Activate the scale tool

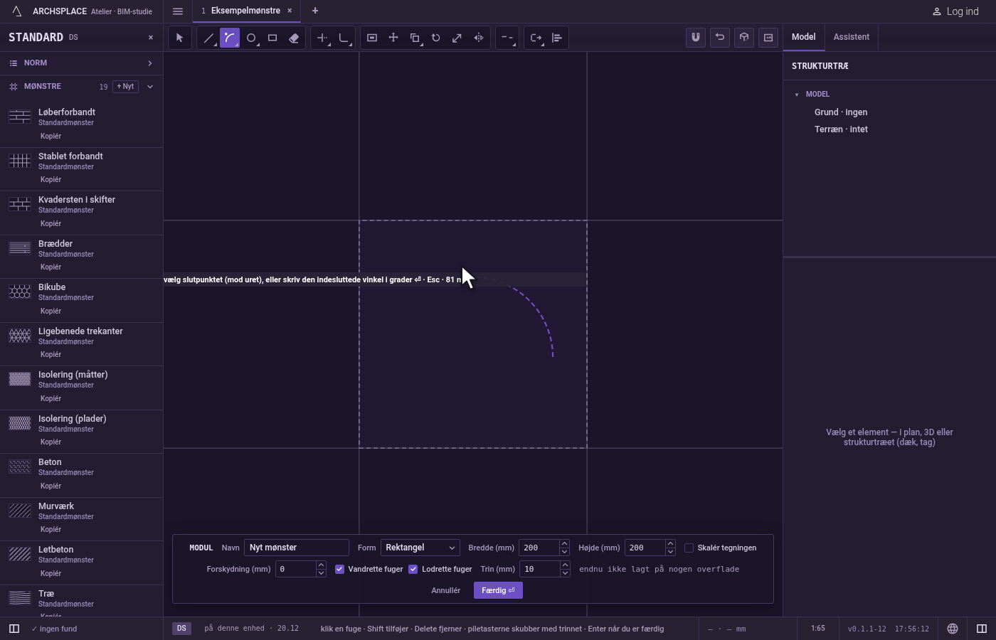point(457,38)
